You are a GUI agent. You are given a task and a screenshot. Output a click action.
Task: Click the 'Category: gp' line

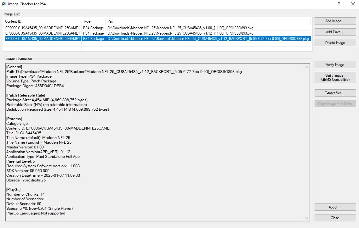[x=17, y=124]
